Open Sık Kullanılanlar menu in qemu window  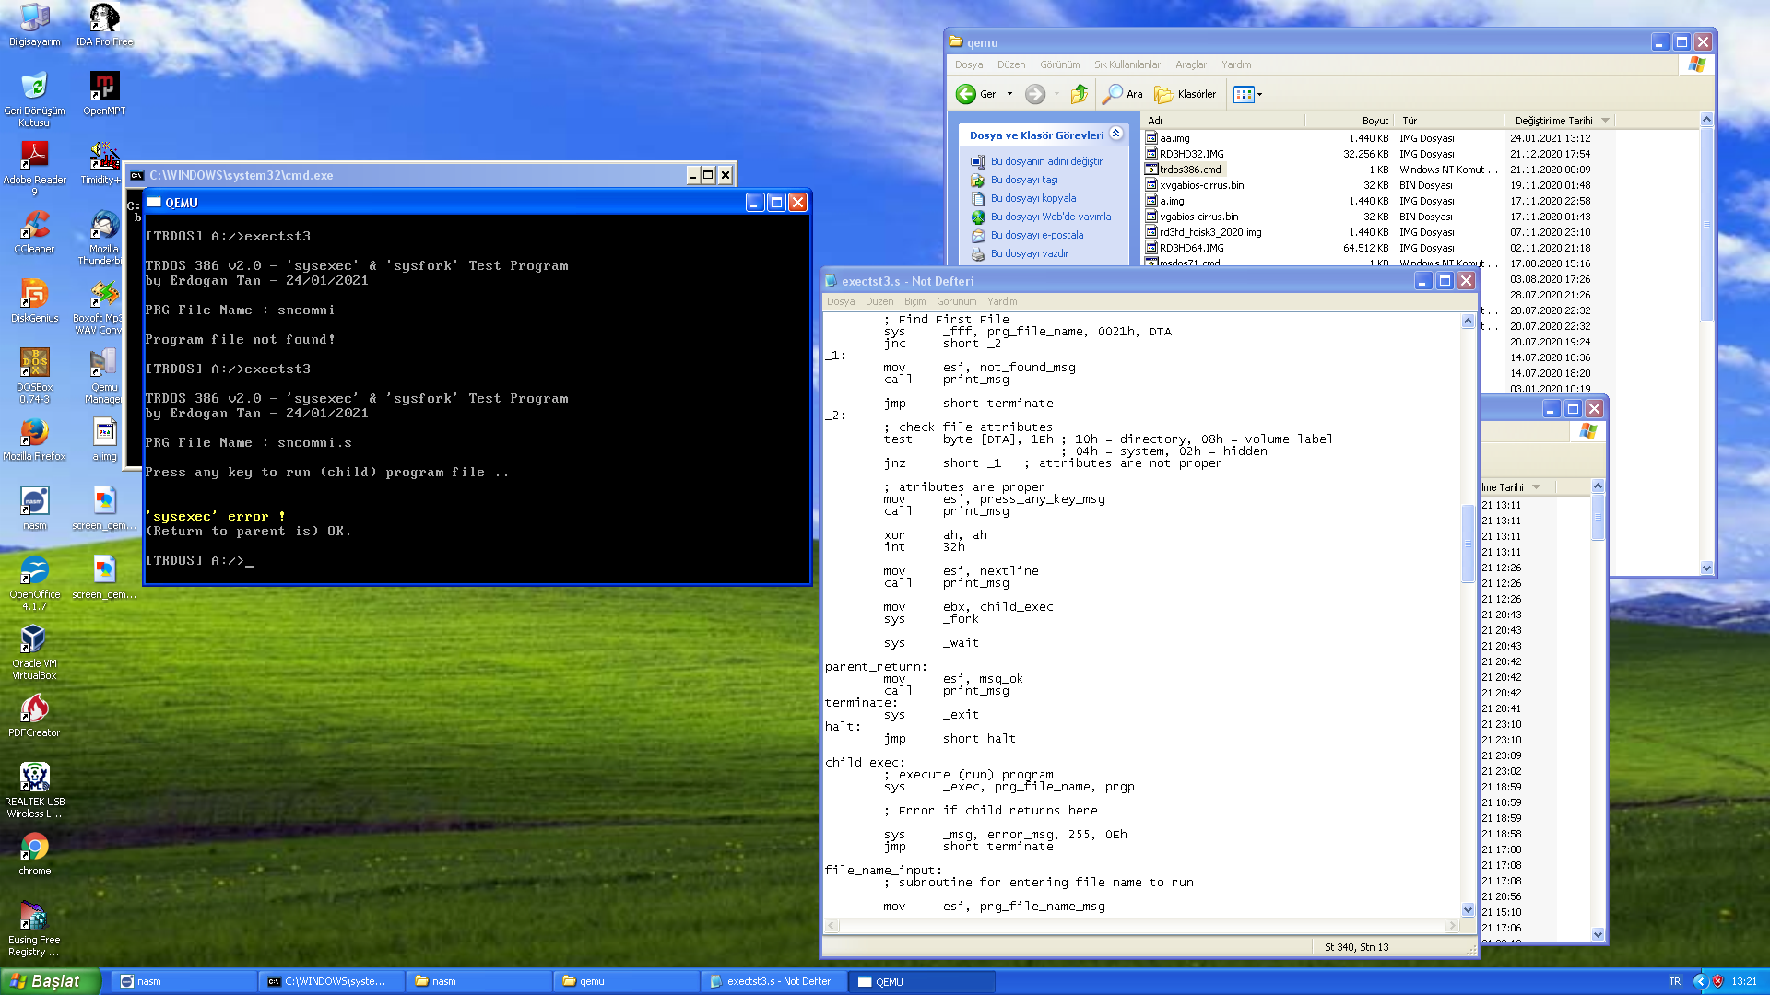click(x=1127, y=64)
